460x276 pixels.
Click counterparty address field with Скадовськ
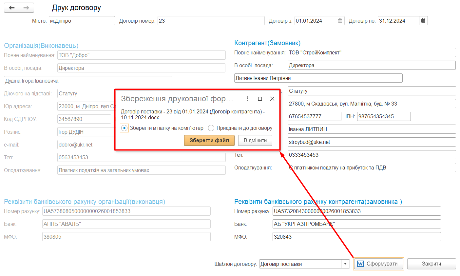tap(372, 104)
